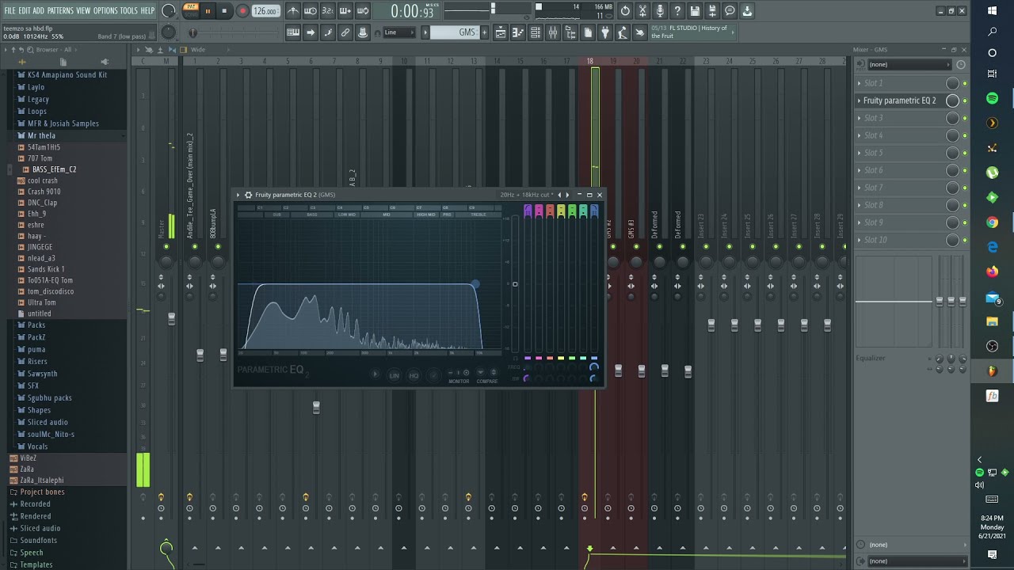Viewport: 1014px width, 570px height.
Task: Open EQ plugin options arrow menu
Action: [x=238, y=195]
